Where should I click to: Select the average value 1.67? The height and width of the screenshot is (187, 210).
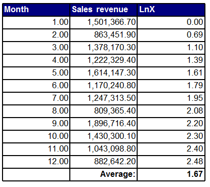click(171, 174)
